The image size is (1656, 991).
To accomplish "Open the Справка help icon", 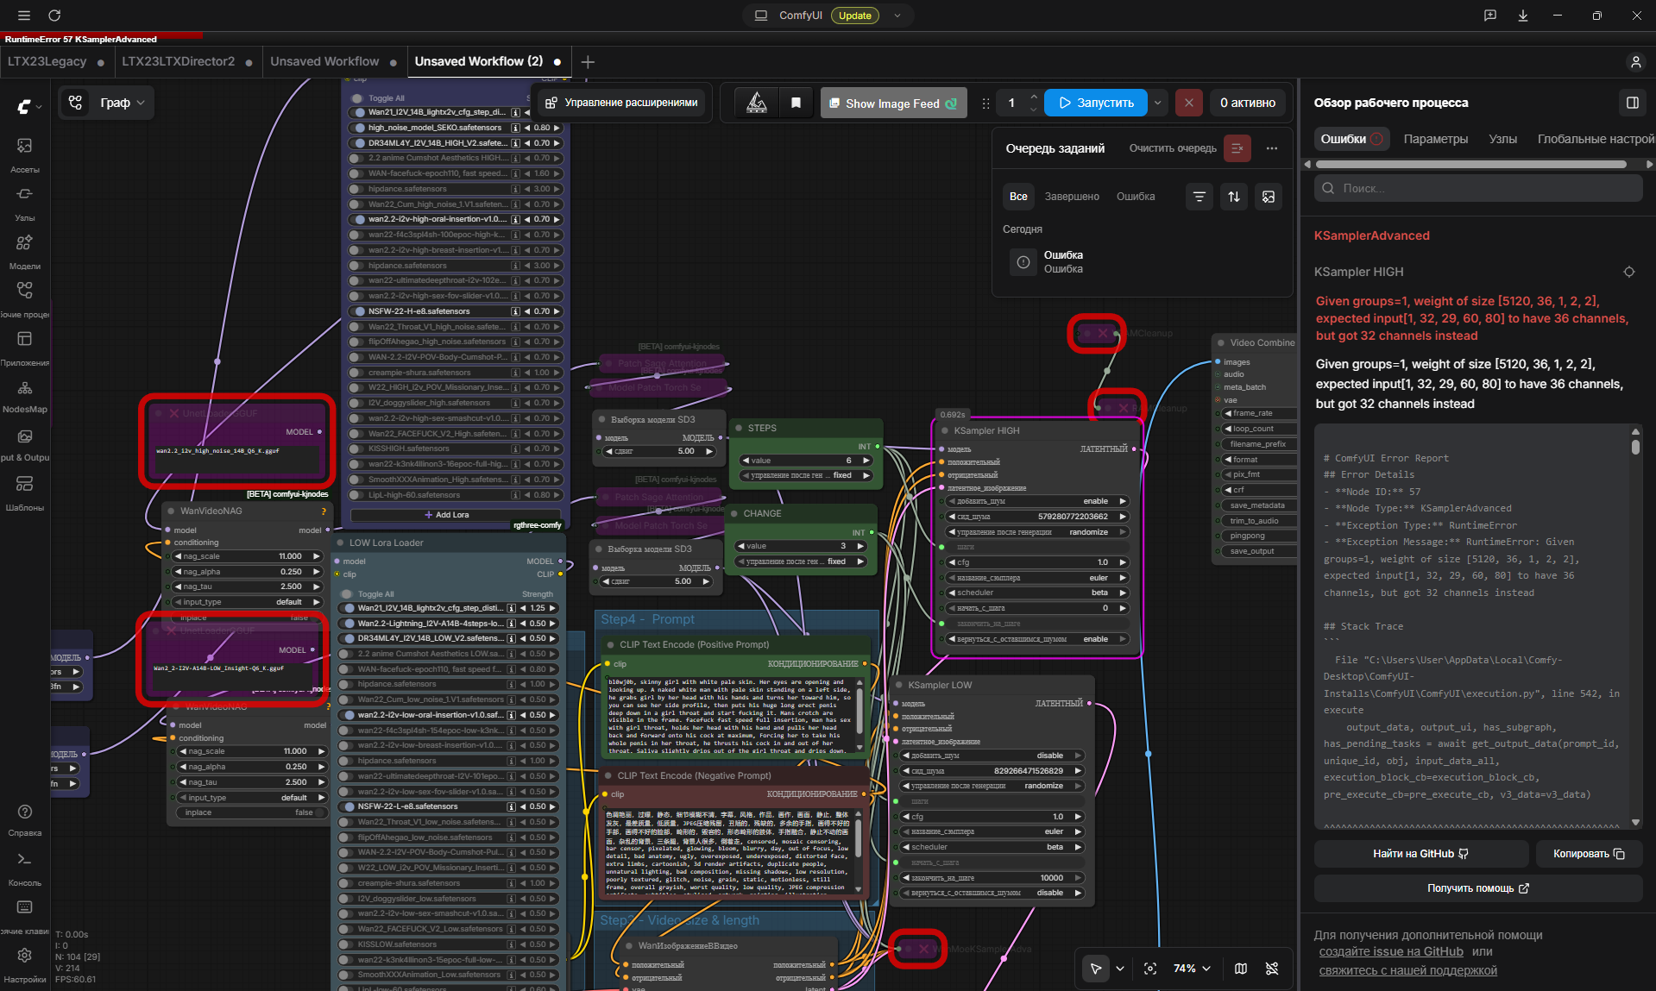I will tap(25, 819).
